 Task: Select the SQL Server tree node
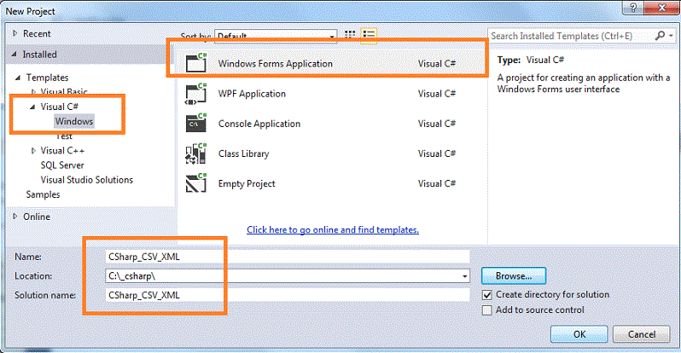coord(62,165)
